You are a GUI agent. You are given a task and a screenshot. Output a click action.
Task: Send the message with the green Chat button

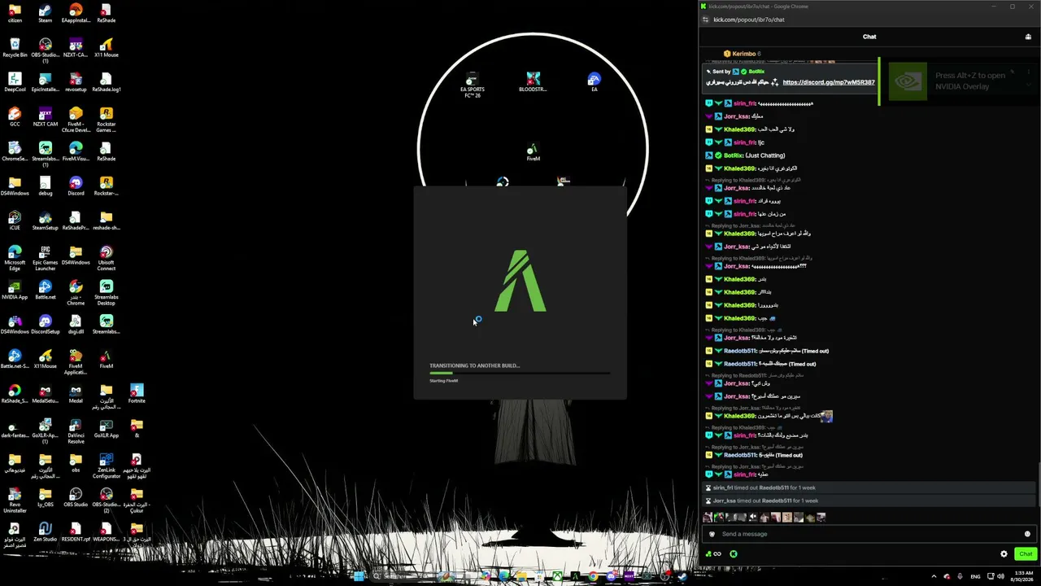1025,554
